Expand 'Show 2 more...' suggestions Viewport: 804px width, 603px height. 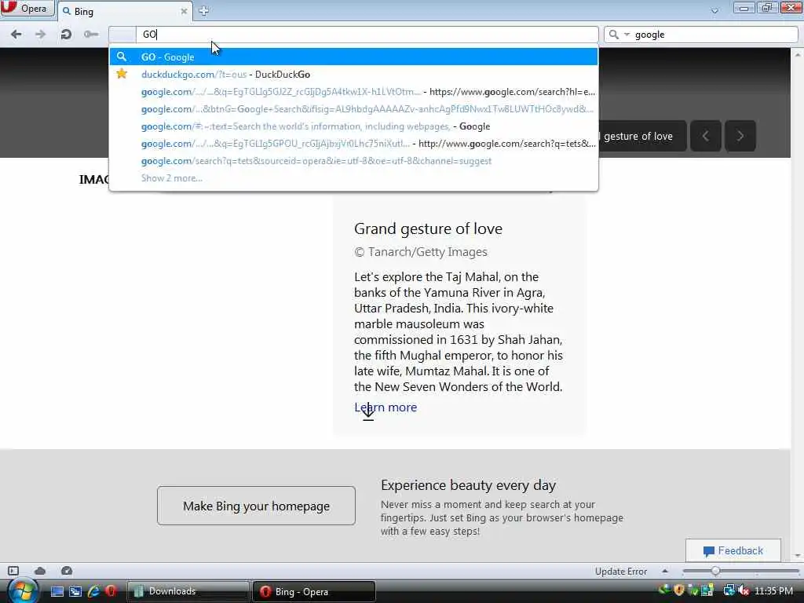pos(172,178)
